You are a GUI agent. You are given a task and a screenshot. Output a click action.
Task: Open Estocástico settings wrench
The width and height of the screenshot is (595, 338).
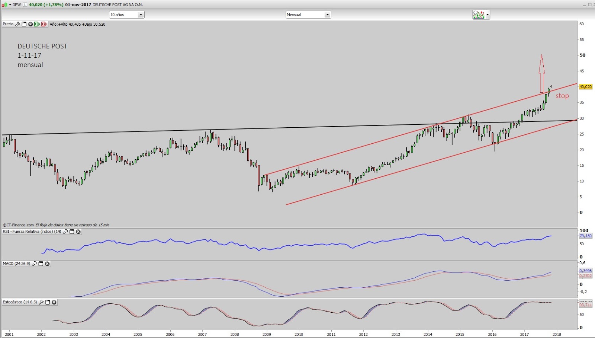pyautogui.click(x=41, y=302)
